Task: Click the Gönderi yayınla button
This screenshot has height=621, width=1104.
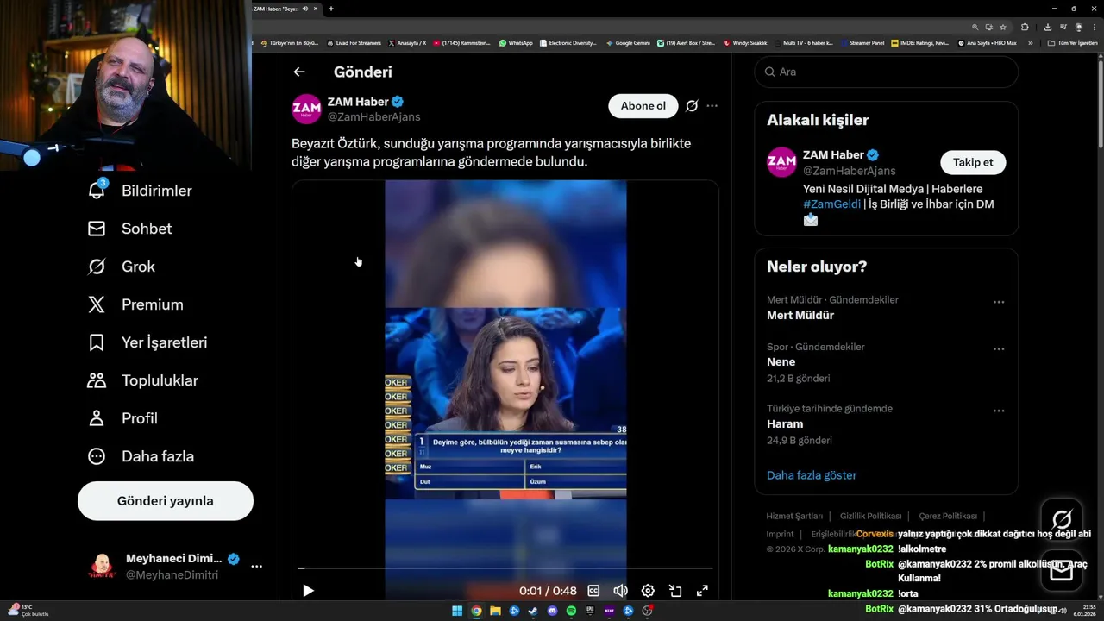Action: [166, 501]
